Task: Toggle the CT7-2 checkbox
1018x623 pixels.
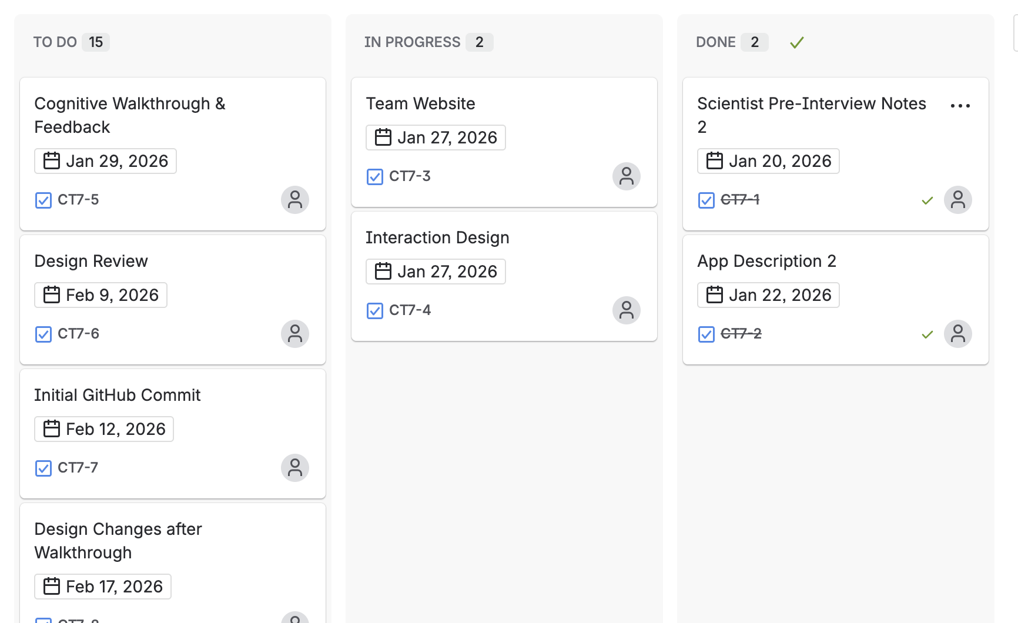Action: [706, 334]
